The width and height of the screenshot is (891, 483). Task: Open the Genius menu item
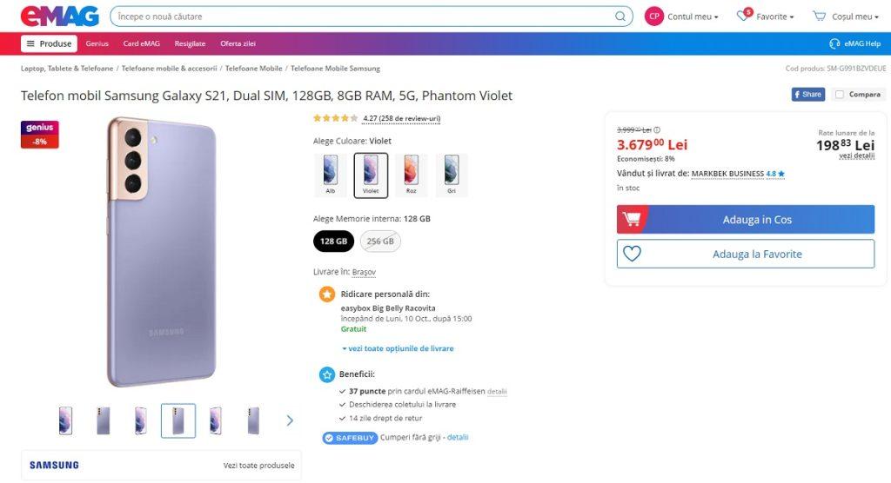[x=97, y=43]
